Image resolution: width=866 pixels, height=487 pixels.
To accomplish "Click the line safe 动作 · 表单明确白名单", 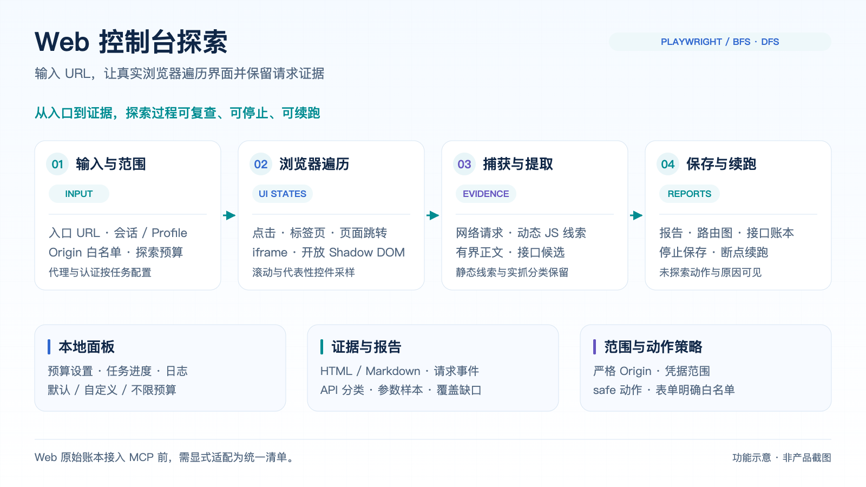I will click(x=664, y=390).
